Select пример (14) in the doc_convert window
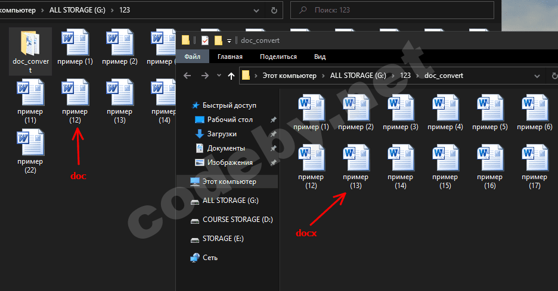558x291 pixels. [401, 167]
